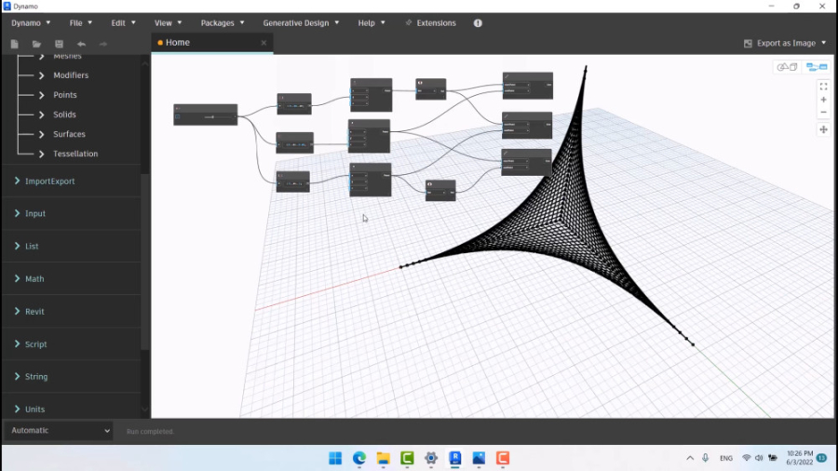The height and width of the screenshot is (471, 838).
Task: Click the volume speaker tray icon
Action: pyautogui.click(x=759, y=458)
